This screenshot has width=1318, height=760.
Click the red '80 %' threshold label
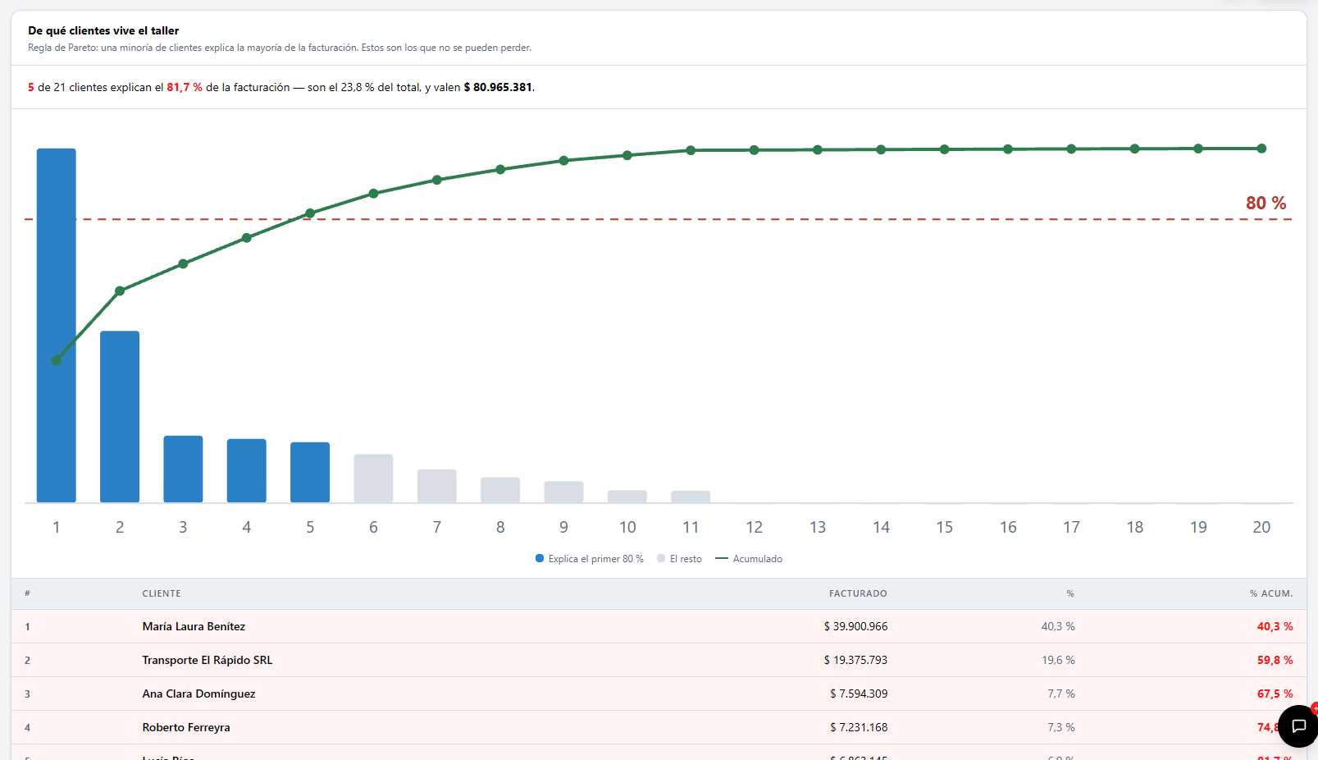pos(1266,203)
